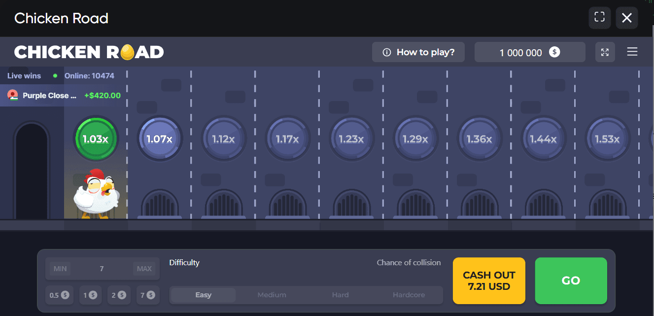
Task: Click the Chance of collision label
Action: pyautogui.click(x=409, y=263)
